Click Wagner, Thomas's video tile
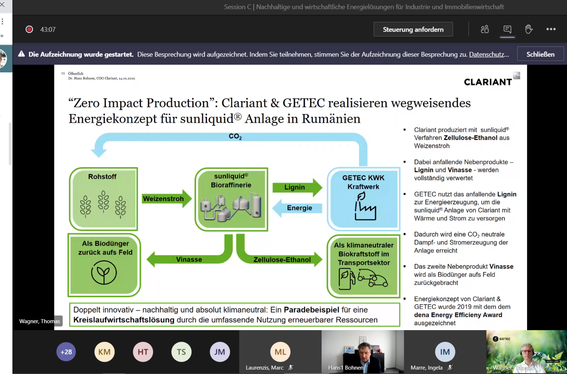The height and width of the screenshot is (374, 567). (527, 352)
